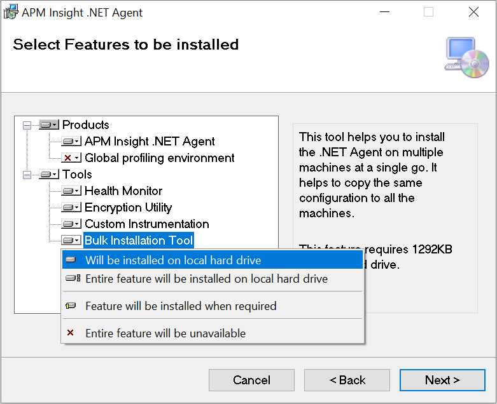
Task: Pick 'Feature will be installed when required'
Action: pyautogui.click(x=181, y=306)
